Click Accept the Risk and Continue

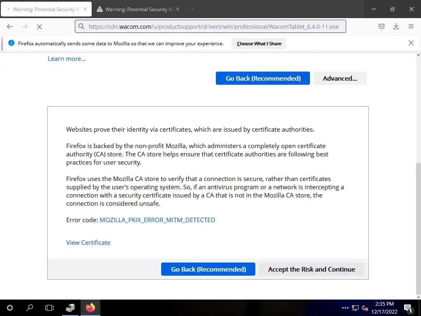click(312, 269)
